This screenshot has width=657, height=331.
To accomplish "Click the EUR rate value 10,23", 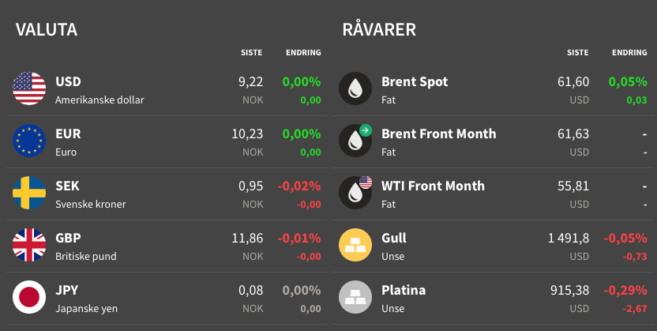I will 247,134.
